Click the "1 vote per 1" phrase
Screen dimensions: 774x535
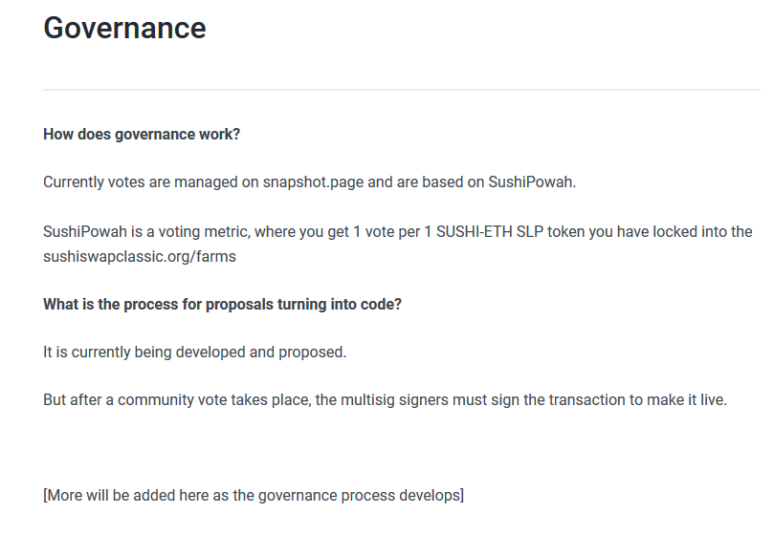392,232
